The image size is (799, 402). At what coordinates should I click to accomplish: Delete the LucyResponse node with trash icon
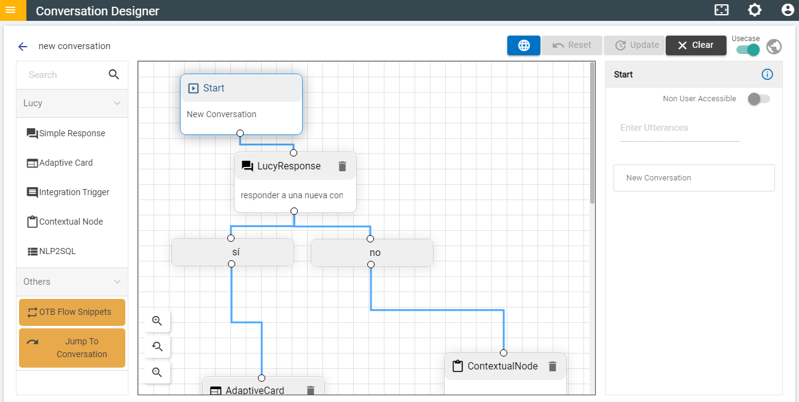click(342, 166)
